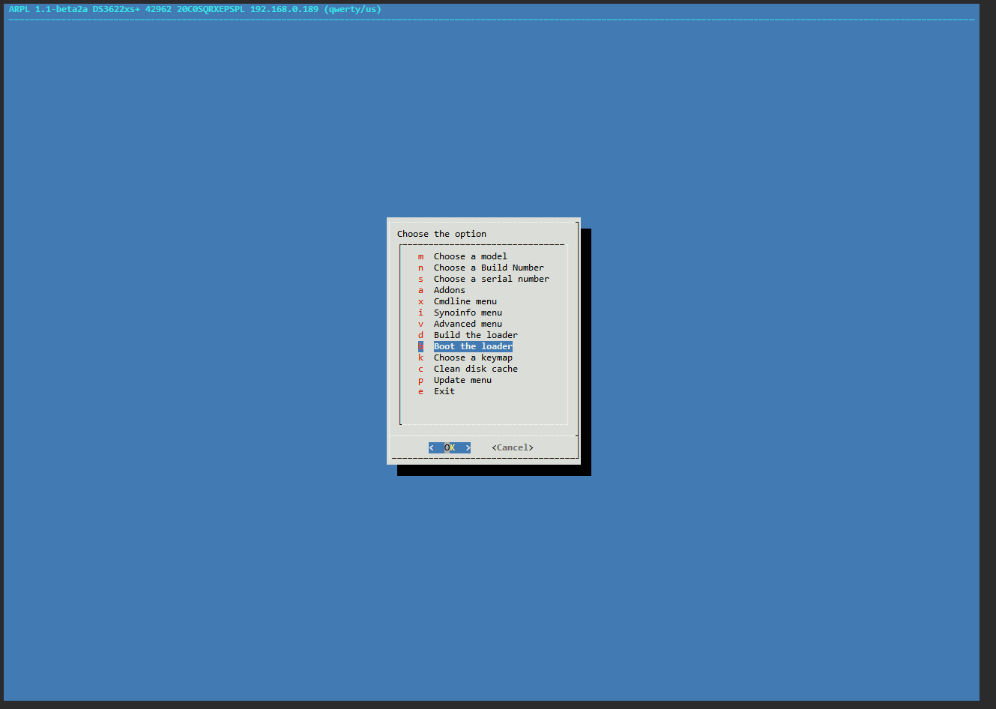Enter the Advanced menu
Image resolution: width=996 pixels, height=709 pixels.
[x=468, y=324]
